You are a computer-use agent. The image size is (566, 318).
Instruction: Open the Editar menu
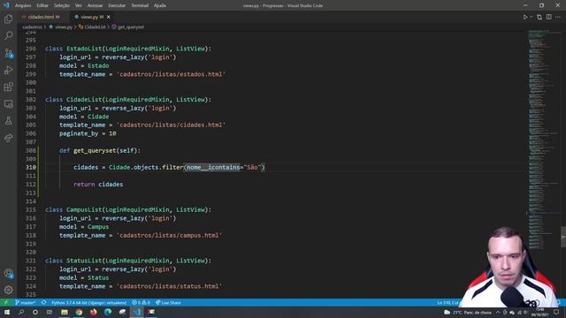(x=42, y=5)
